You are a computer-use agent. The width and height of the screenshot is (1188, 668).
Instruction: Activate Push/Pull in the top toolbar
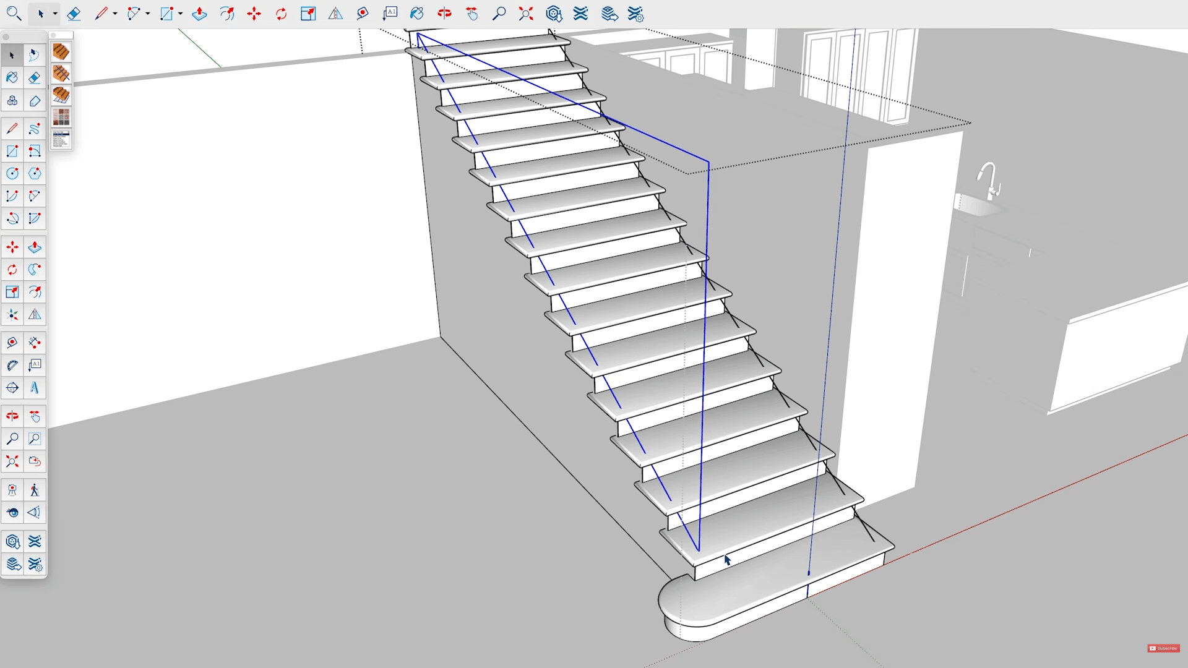coord(199,14)
